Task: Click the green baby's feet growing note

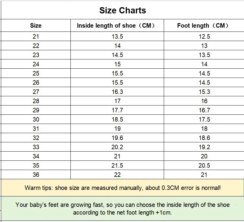Action: (122, 209)
